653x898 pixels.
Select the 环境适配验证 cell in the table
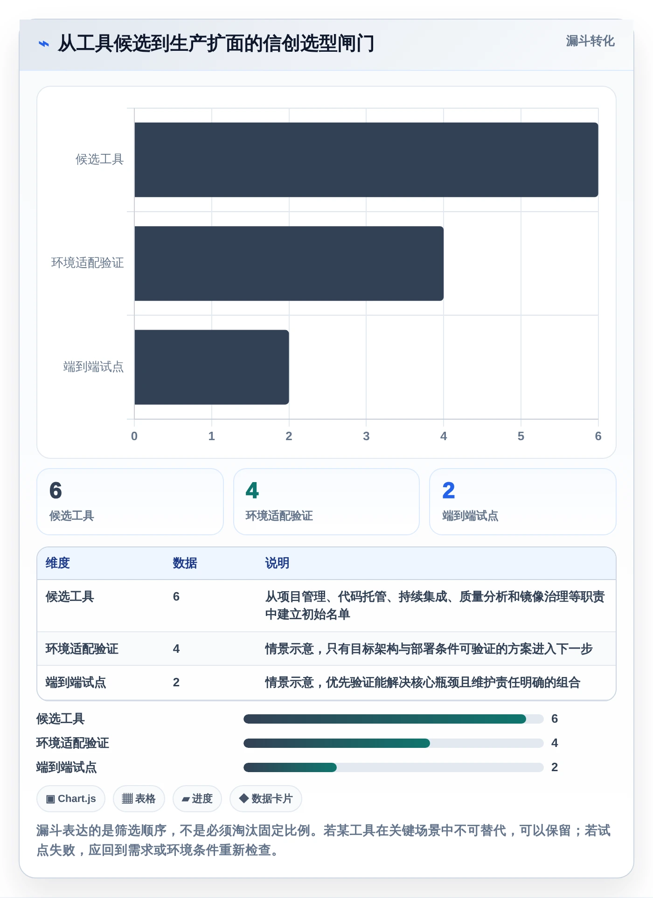[x=82, y=649]
